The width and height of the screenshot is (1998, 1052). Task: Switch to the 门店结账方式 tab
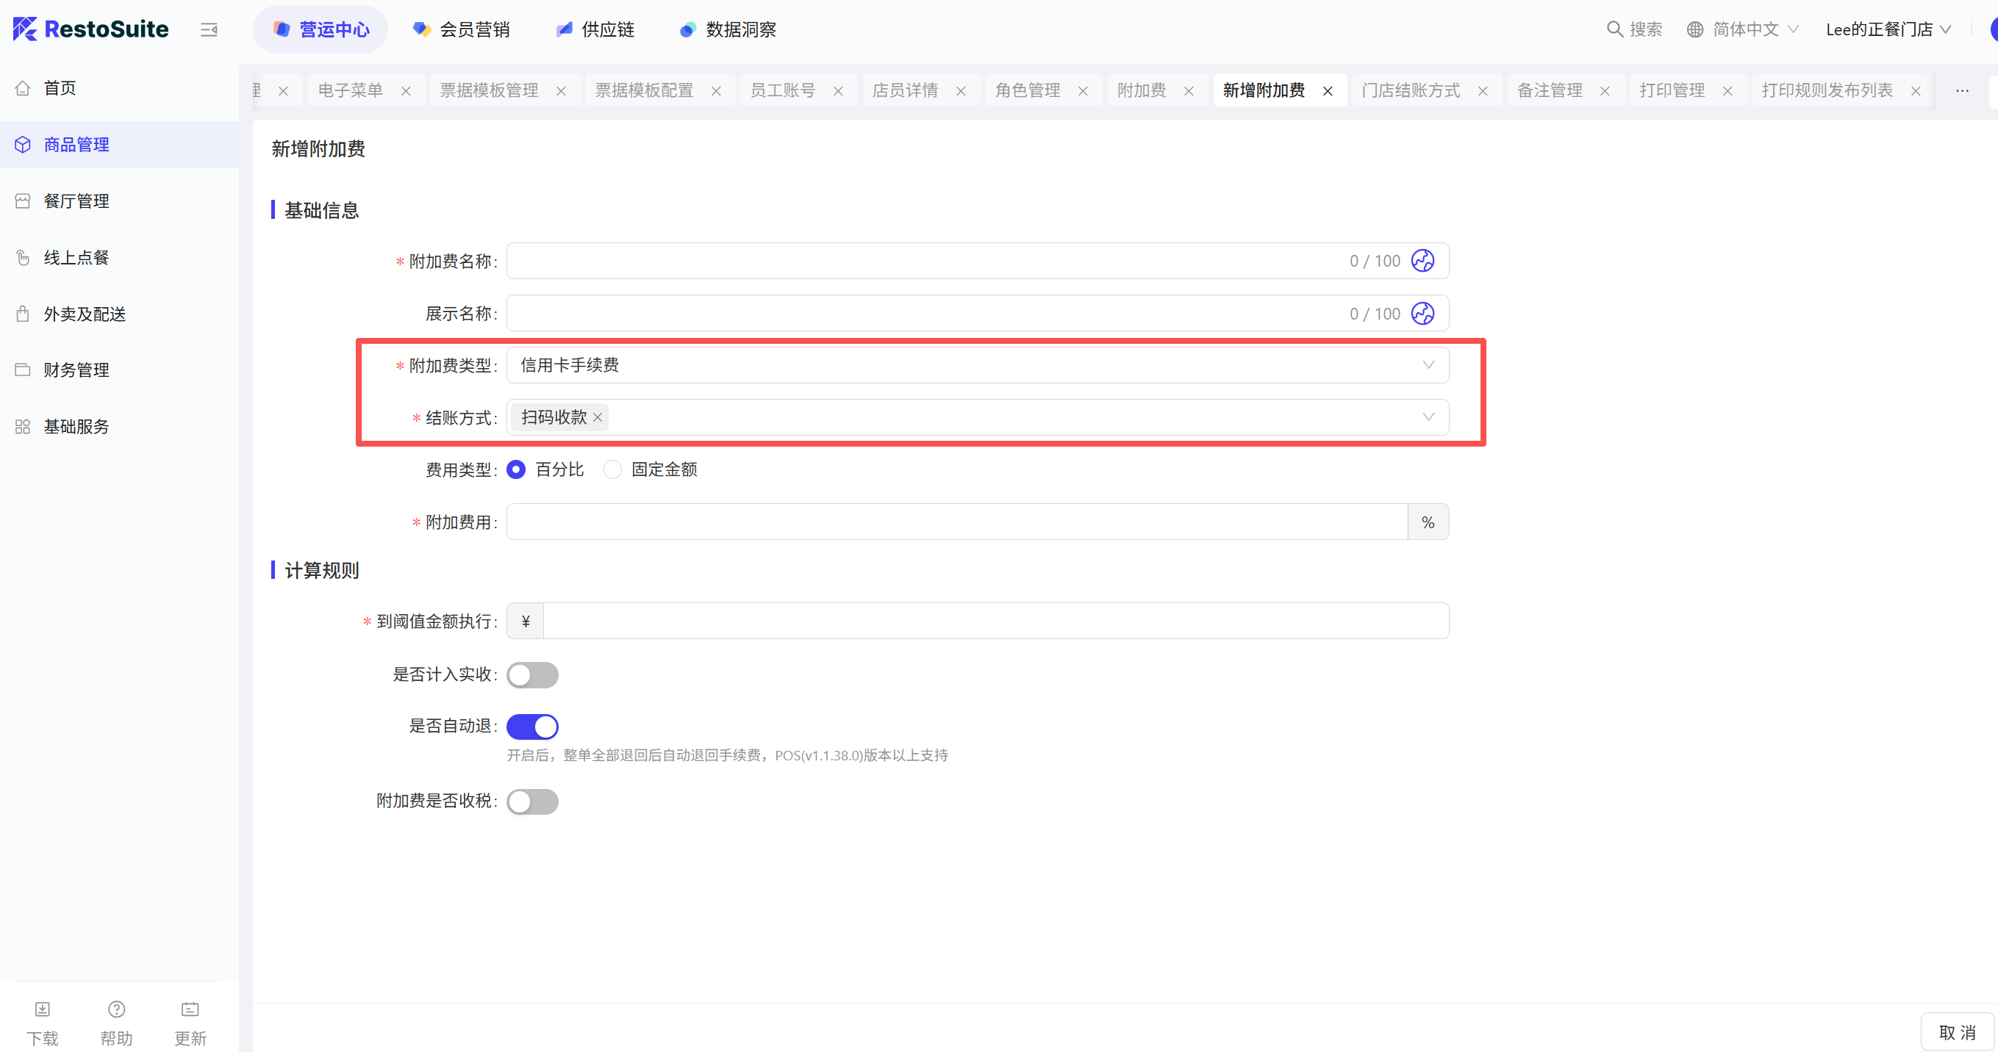point(1410,90)
